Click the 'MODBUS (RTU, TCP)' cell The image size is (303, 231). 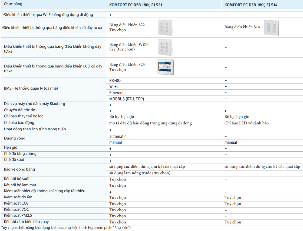127,99
